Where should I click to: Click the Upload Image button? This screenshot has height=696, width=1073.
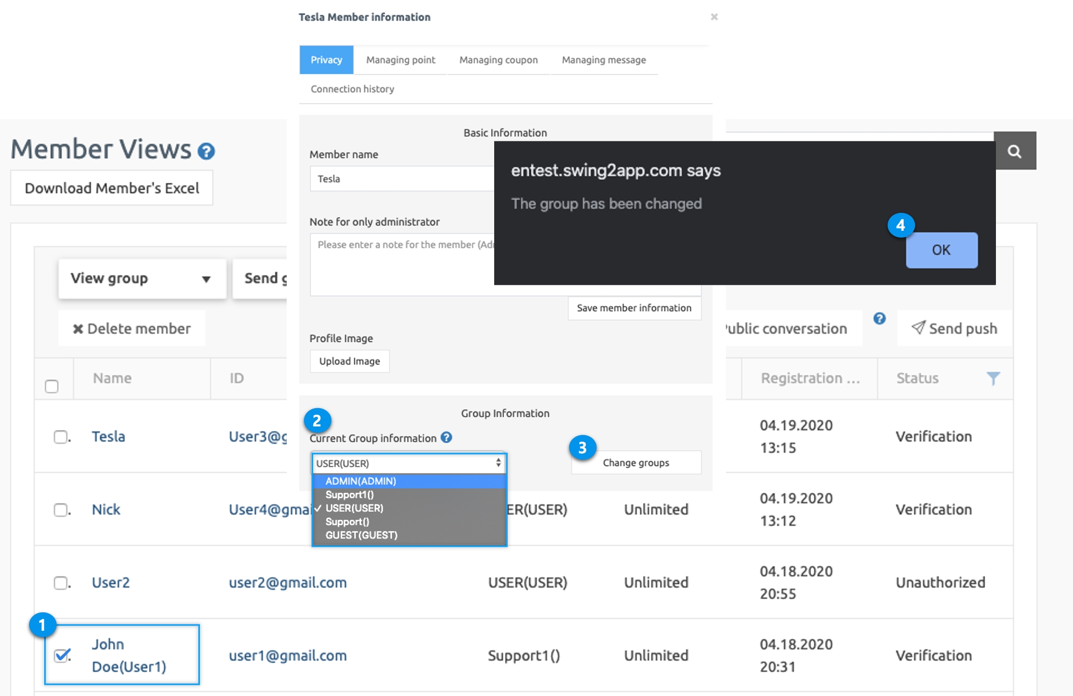coord(349,361)
